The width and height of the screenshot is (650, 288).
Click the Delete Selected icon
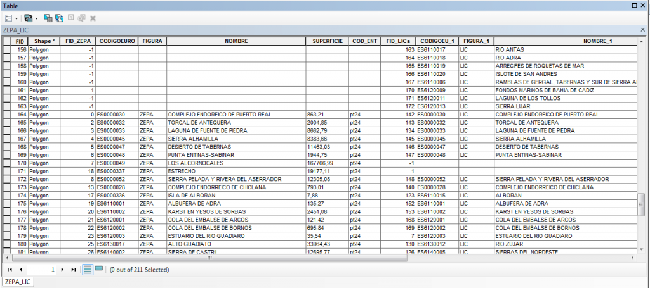[x=93, y=18]
